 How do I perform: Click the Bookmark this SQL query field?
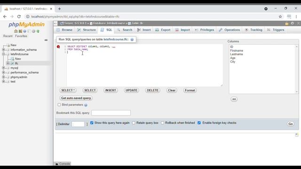click(x=111, y=113)
